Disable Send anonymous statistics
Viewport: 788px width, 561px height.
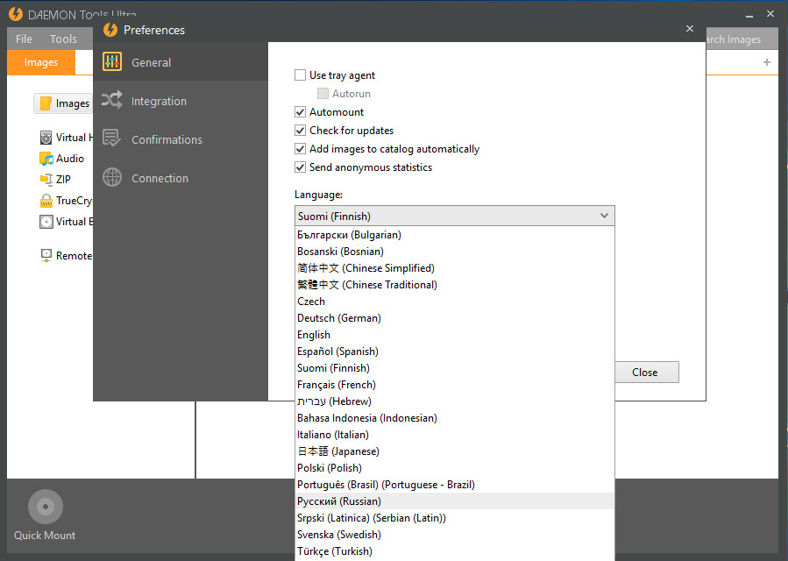click(x=300, y=167)
